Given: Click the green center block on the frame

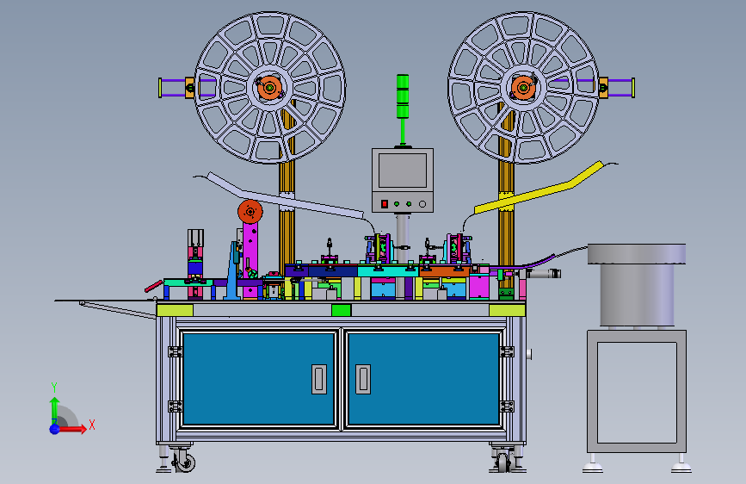Looking at the screenshot, I should click(x=341, y=310).
